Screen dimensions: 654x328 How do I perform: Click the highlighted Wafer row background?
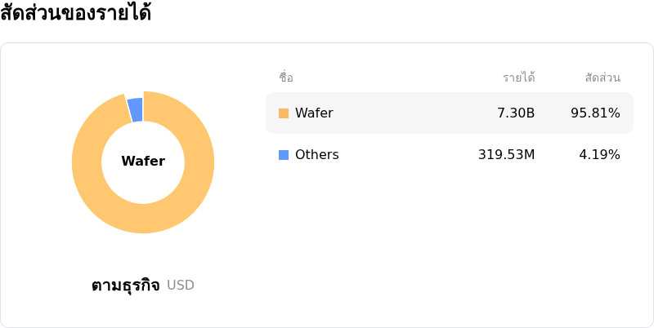[409, 113]
